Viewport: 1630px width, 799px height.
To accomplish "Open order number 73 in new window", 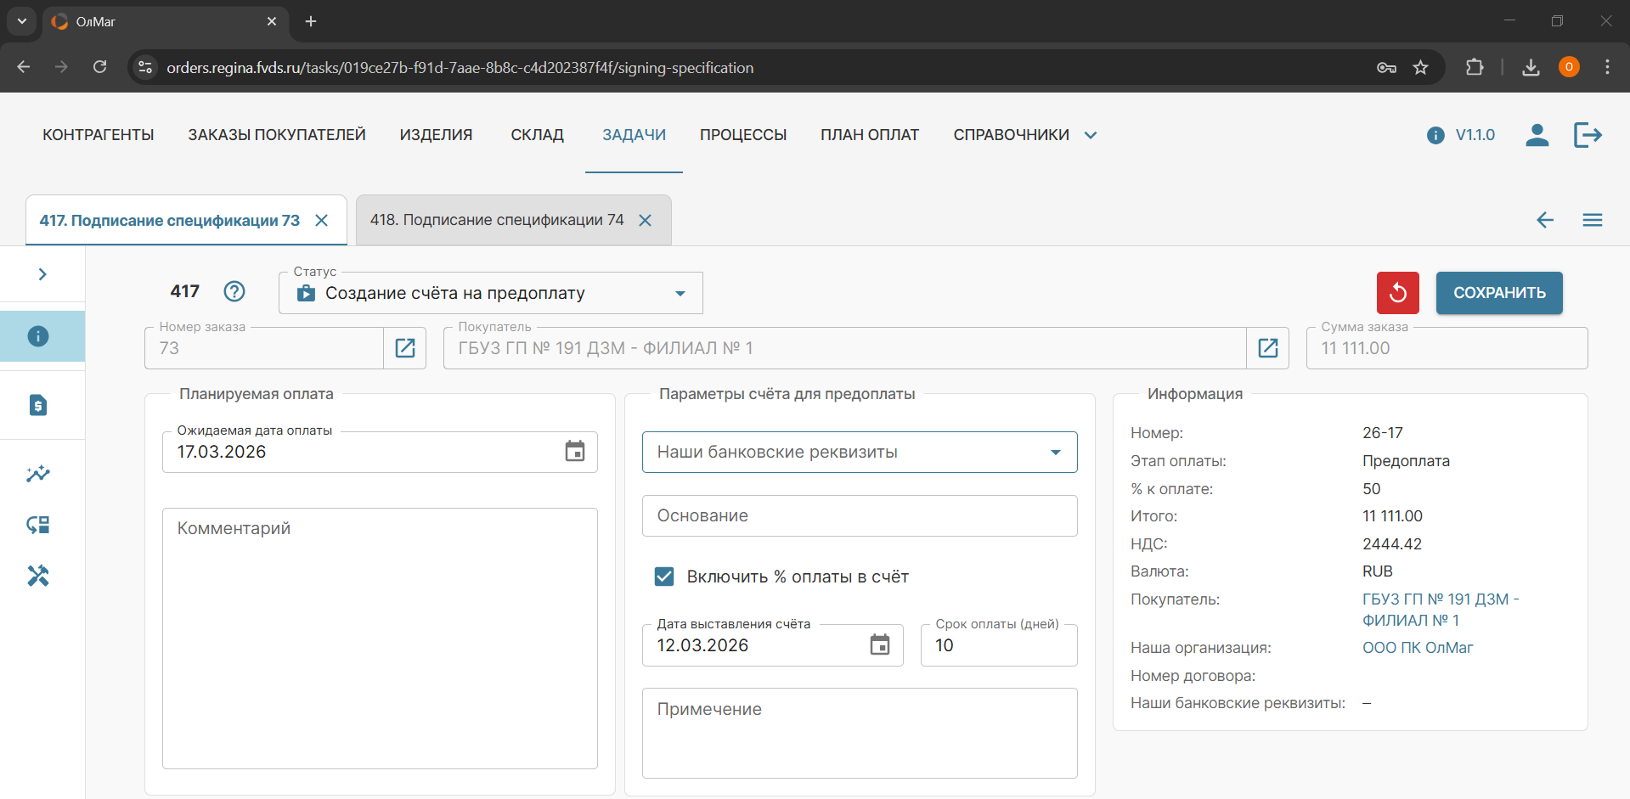I will point(405,348).
